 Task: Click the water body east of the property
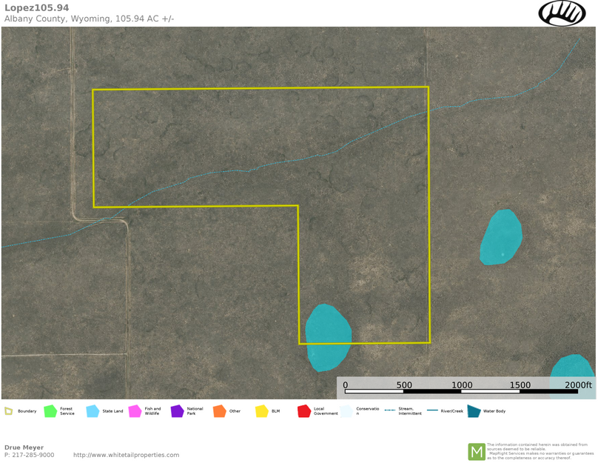pos(501,237)
